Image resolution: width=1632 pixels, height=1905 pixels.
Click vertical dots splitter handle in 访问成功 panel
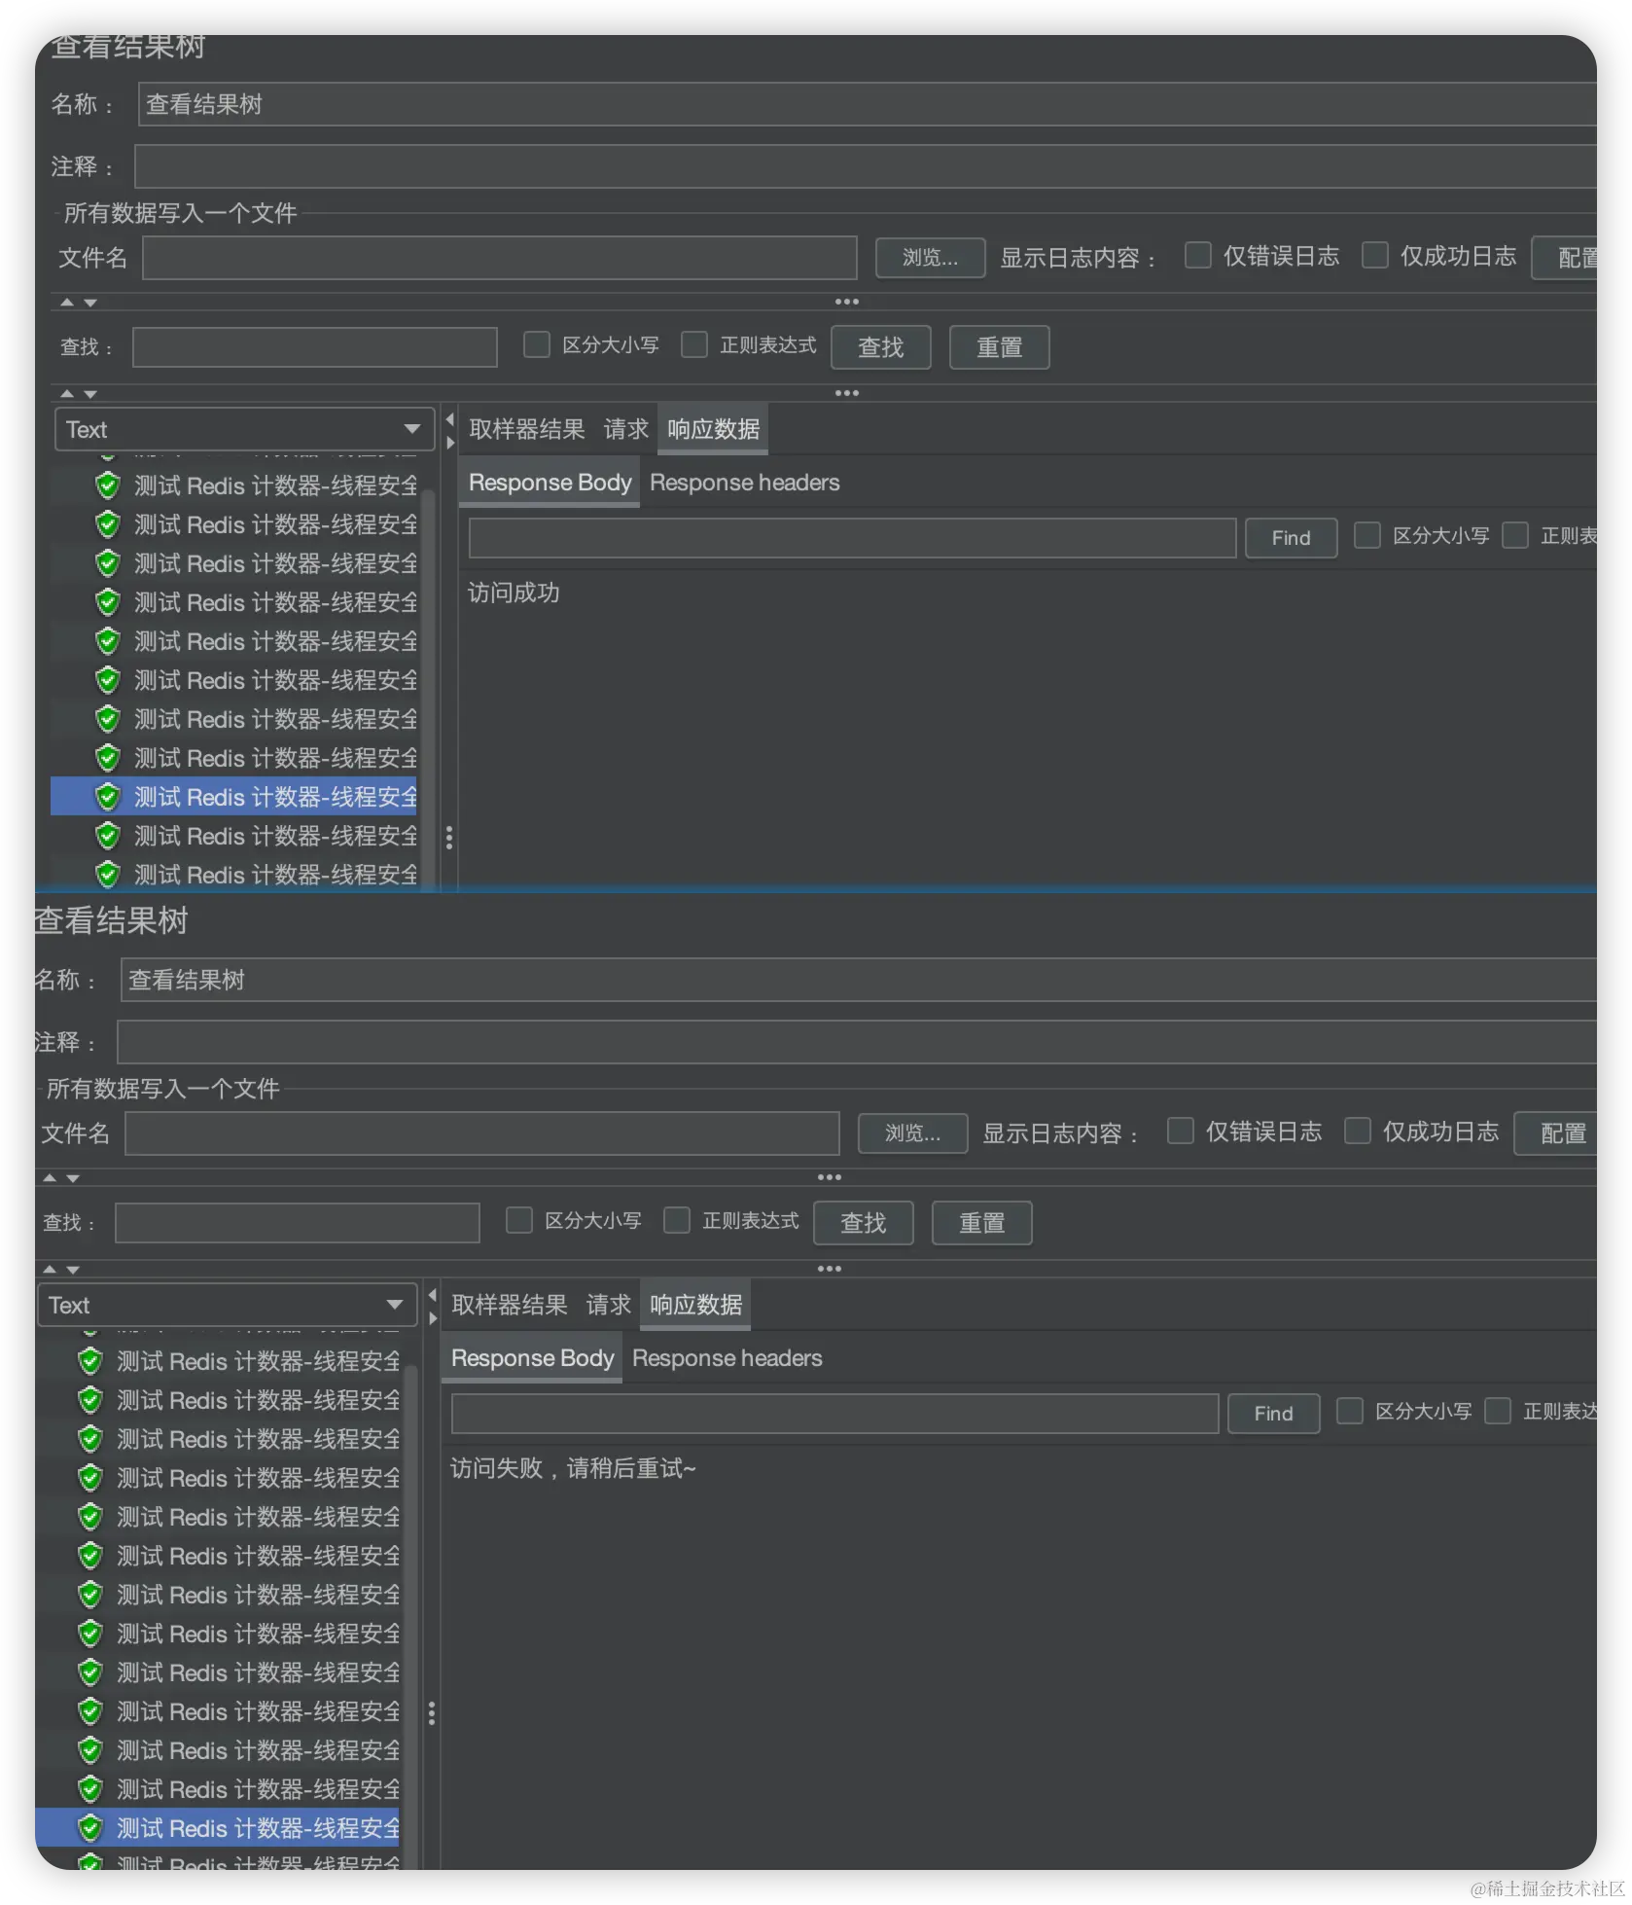tap(448, 838)
